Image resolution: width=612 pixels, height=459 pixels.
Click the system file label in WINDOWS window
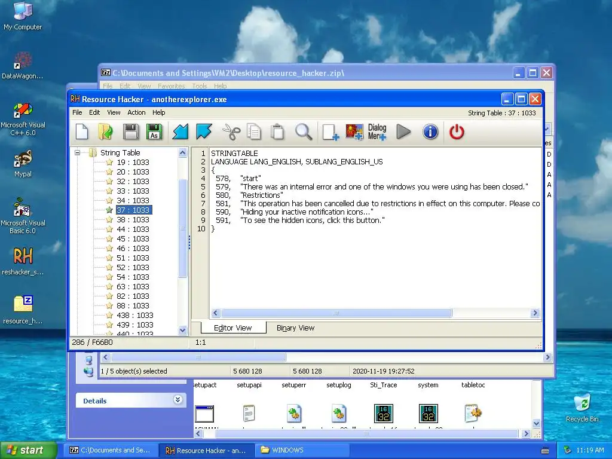tap(428, 385)
